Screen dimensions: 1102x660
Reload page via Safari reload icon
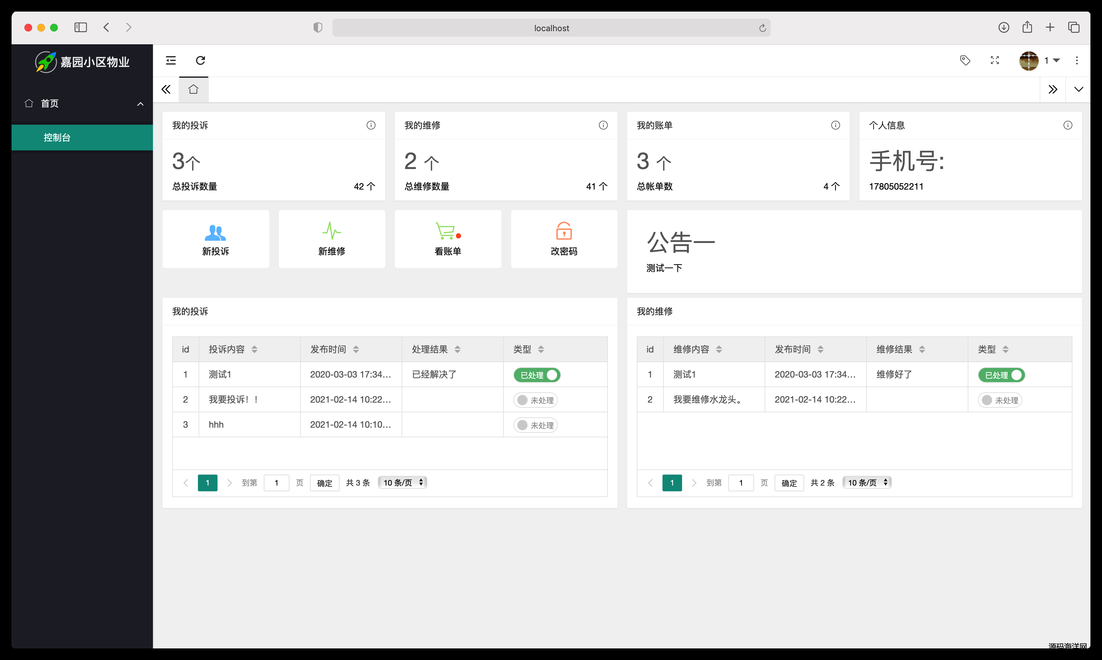point(762,28)
